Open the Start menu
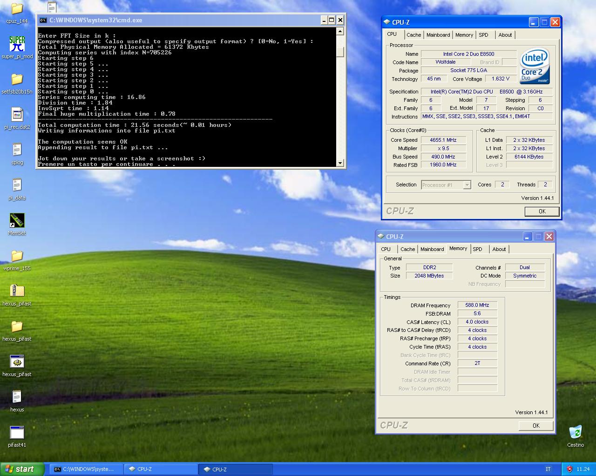The image size is (596, 476). 22,469
